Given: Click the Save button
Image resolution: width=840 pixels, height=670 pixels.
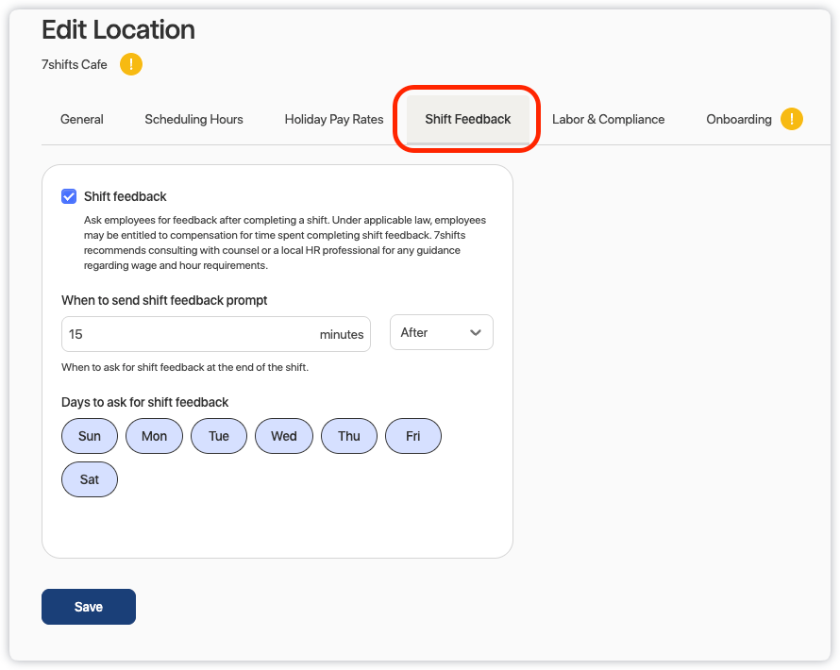Looking at the screenshot, I should click(x=89, y=607).
